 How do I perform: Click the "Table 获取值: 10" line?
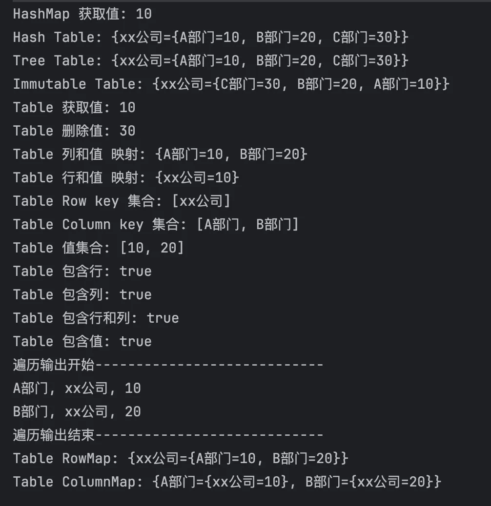(74, 108)
